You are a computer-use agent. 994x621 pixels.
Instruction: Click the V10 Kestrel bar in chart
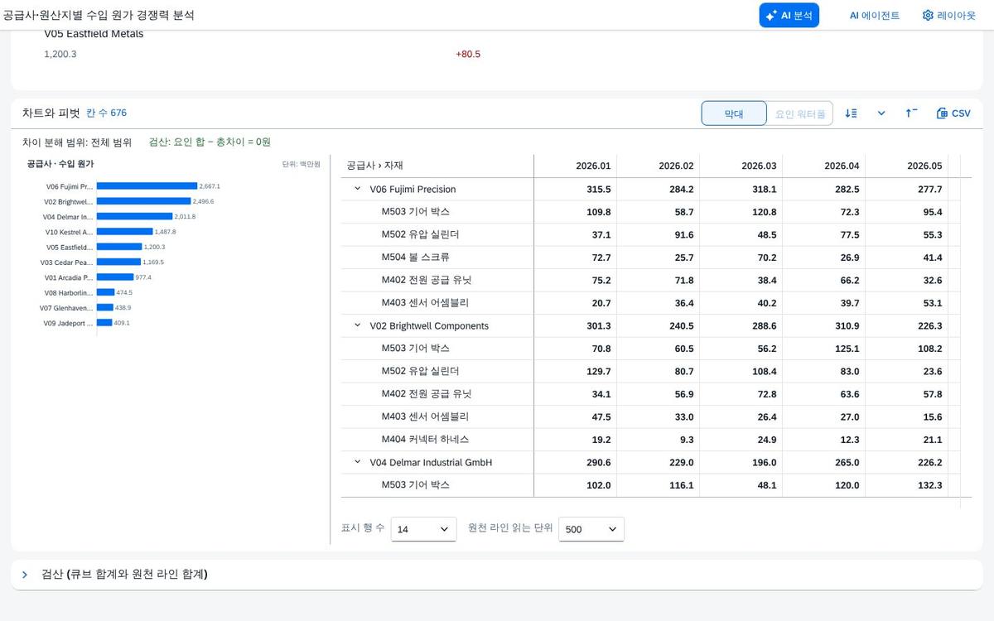coord(124,232)
